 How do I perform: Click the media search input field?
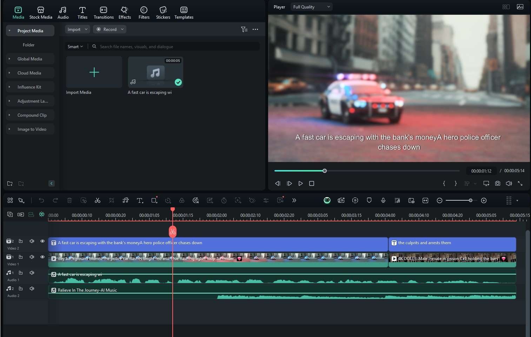[175, 46]
